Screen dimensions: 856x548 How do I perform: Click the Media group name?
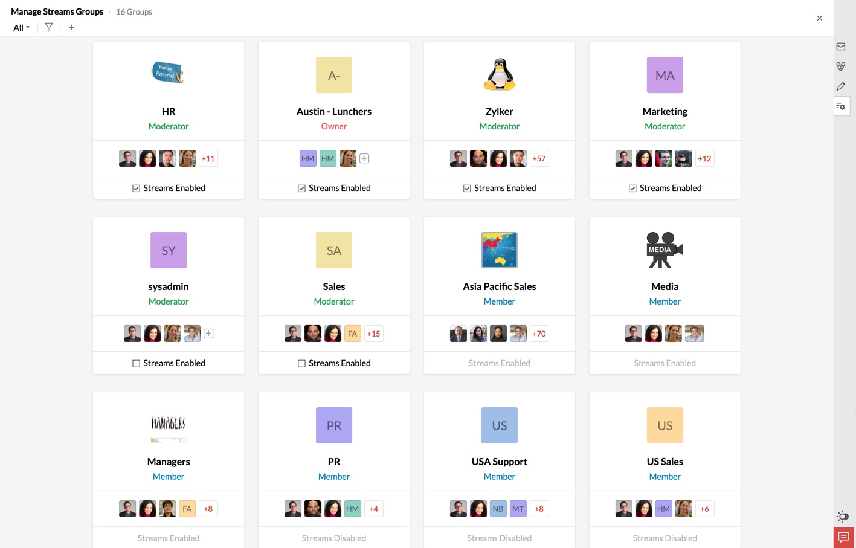pos(665,286)
